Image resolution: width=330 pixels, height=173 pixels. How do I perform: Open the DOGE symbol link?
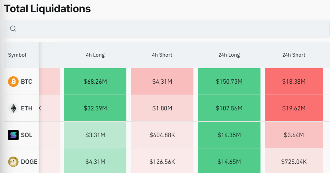tap(29, 162)
